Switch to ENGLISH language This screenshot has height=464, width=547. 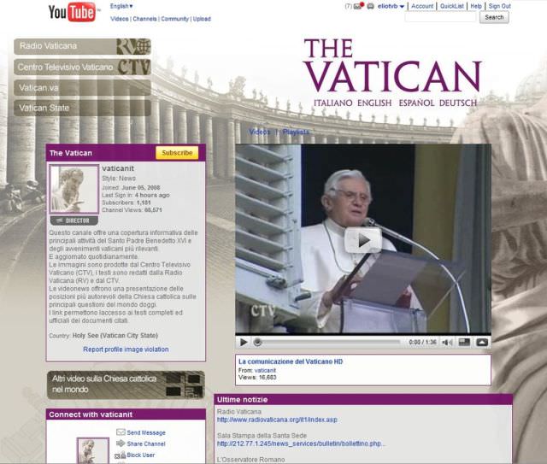374,103
